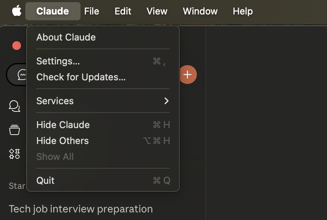Select About Claude
The width and height of the screenshot is (327, 220).
(66, 37)
